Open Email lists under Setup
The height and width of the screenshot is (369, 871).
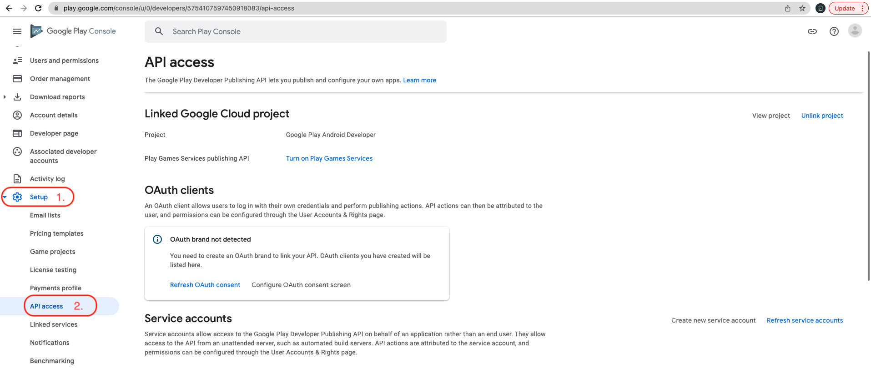coord(45,215)
